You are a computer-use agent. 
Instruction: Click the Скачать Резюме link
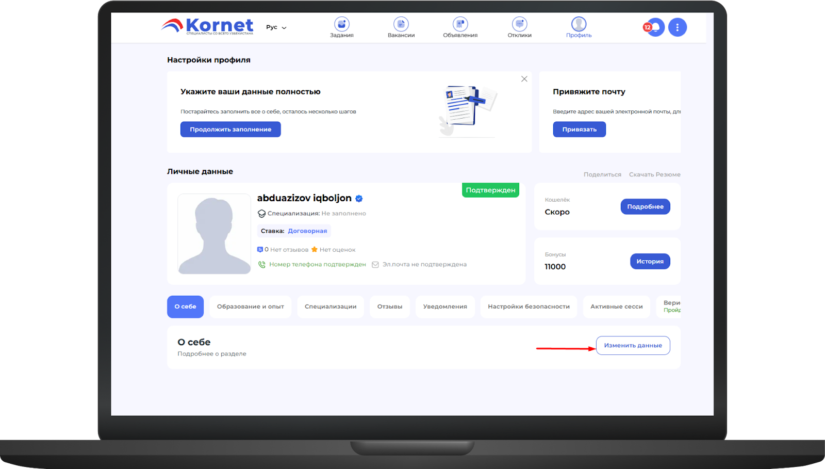pyautogui.click(x=654, y=174)
